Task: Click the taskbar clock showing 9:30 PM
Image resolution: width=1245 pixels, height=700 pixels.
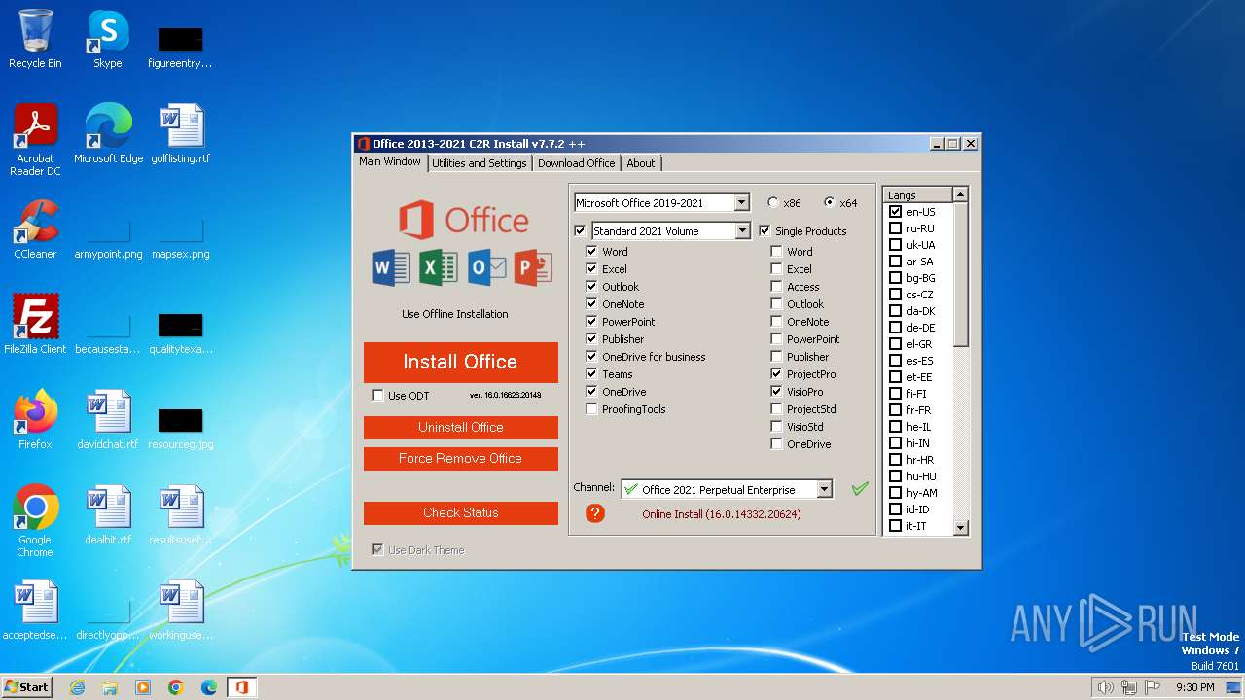Action: (x=1194, y=687)
